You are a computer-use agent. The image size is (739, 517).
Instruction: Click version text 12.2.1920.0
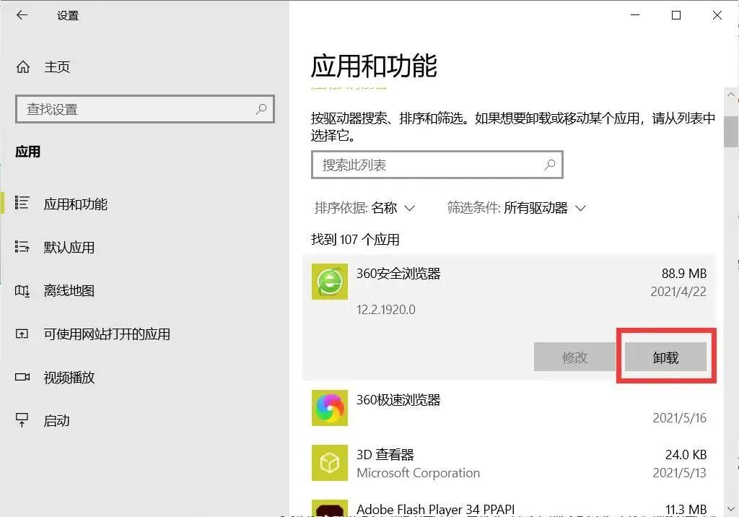tap(386, 310)
